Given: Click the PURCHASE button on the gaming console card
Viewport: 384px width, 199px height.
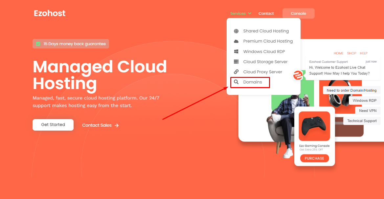Looking at the screenshot, I should click(x=314, y=158).
